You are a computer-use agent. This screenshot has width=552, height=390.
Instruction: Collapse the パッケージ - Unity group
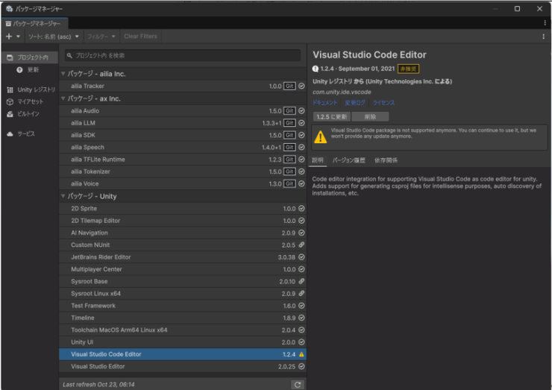[x=63, y=196]
